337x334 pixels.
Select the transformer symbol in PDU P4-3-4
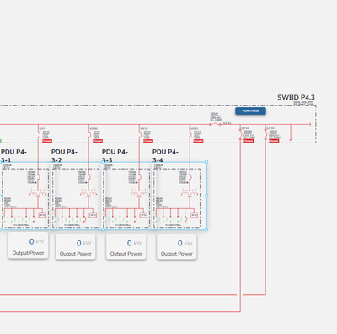coord(190,193)
